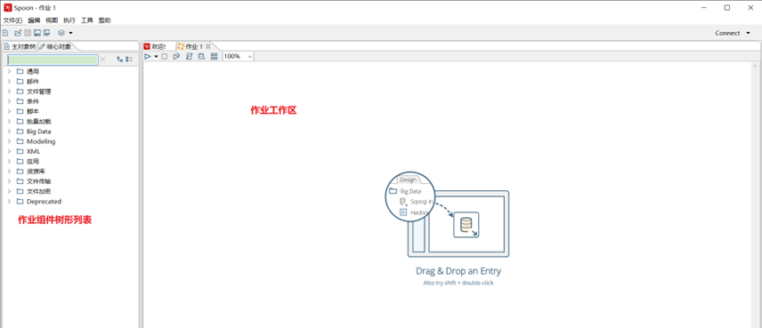Stop the job with the square icon
Viewport: 762px width, 328px height.
coord(165,56)
